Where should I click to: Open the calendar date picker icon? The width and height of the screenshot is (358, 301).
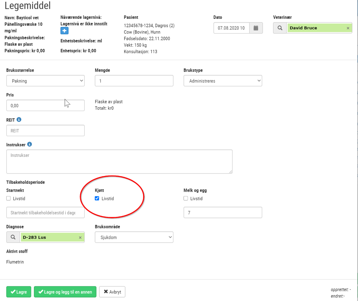pos(256,28)
